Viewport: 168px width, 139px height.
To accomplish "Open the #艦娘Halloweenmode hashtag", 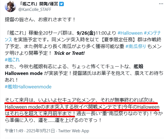I will coord(28,87).
